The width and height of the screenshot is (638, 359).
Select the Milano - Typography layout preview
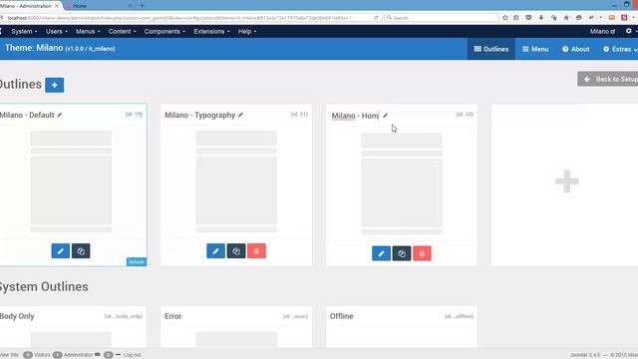pos(236,181)
